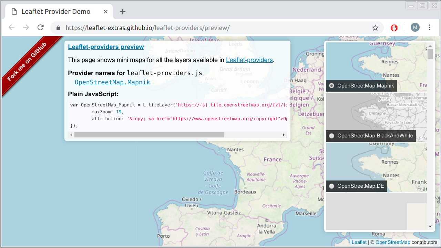Reload the current page
The image size is (441, 248).
point(40,27)
